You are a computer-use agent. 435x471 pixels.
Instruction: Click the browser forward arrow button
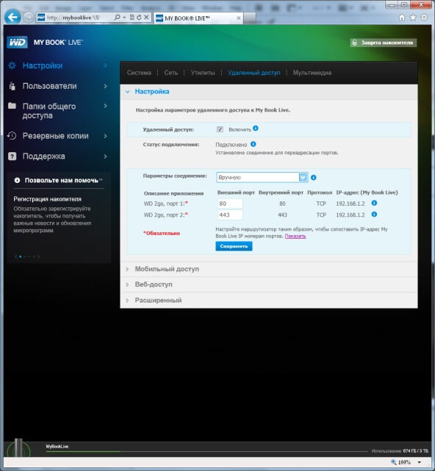tap(28, 18)
